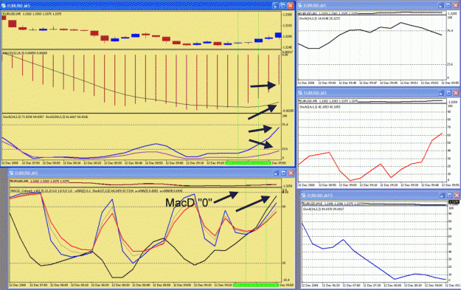Close the EURUSD,M15 chart window
The image size is (461, 290).
pyautogui.click(x=457, y=196)
